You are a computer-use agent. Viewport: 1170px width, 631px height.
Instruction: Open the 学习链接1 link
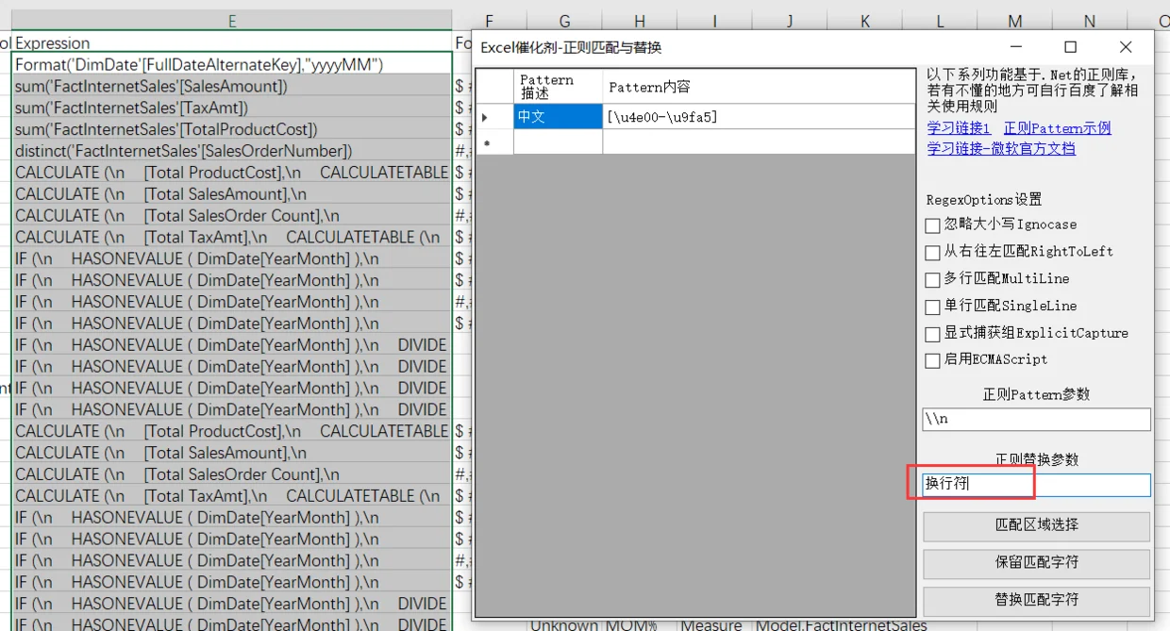point(959,128)
